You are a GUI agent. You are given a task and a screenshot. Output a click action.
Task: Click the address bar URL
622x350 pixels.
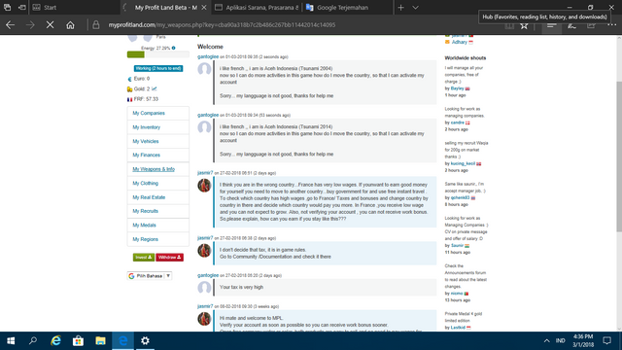[x=222, y=25]
